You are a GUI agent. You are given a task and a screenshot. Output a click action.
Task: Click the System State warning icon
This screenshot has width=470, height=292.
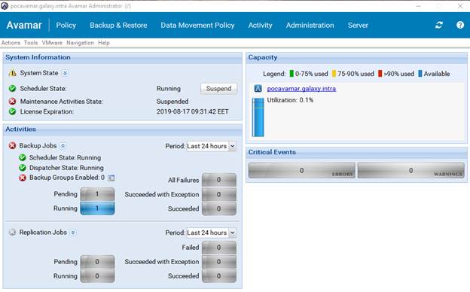[x=13, y=73]
